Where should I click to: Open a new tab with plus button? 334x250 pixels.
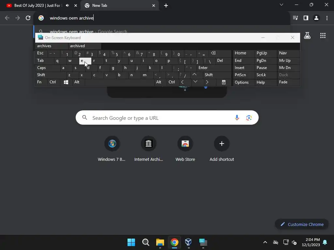pos(166,6)
